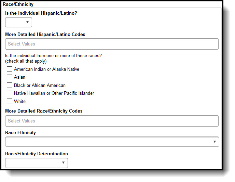
Task: Check the American Indian or Alaska Native box
Action: tap(10, 69)
